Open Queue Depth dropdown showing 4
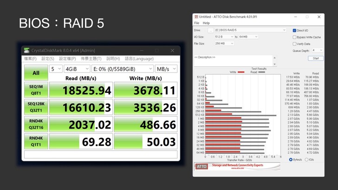 [x=317, y=50]
